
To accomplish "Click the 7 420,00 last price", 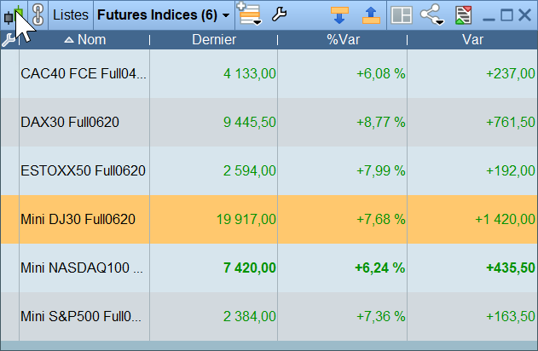I will point(250,268).
